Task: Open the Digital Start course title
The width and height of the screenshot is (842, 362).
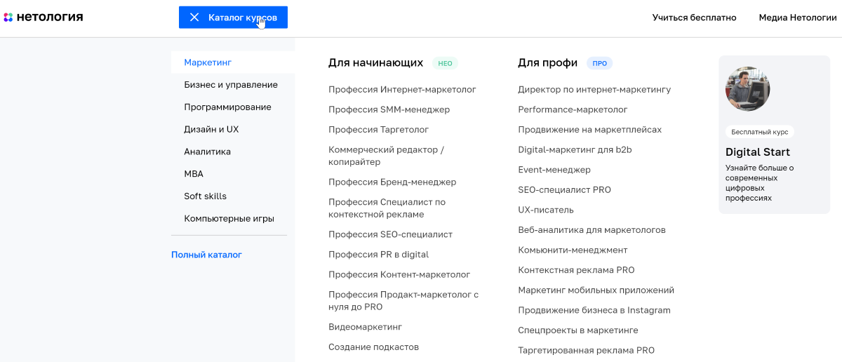Action: click(758, 152)
